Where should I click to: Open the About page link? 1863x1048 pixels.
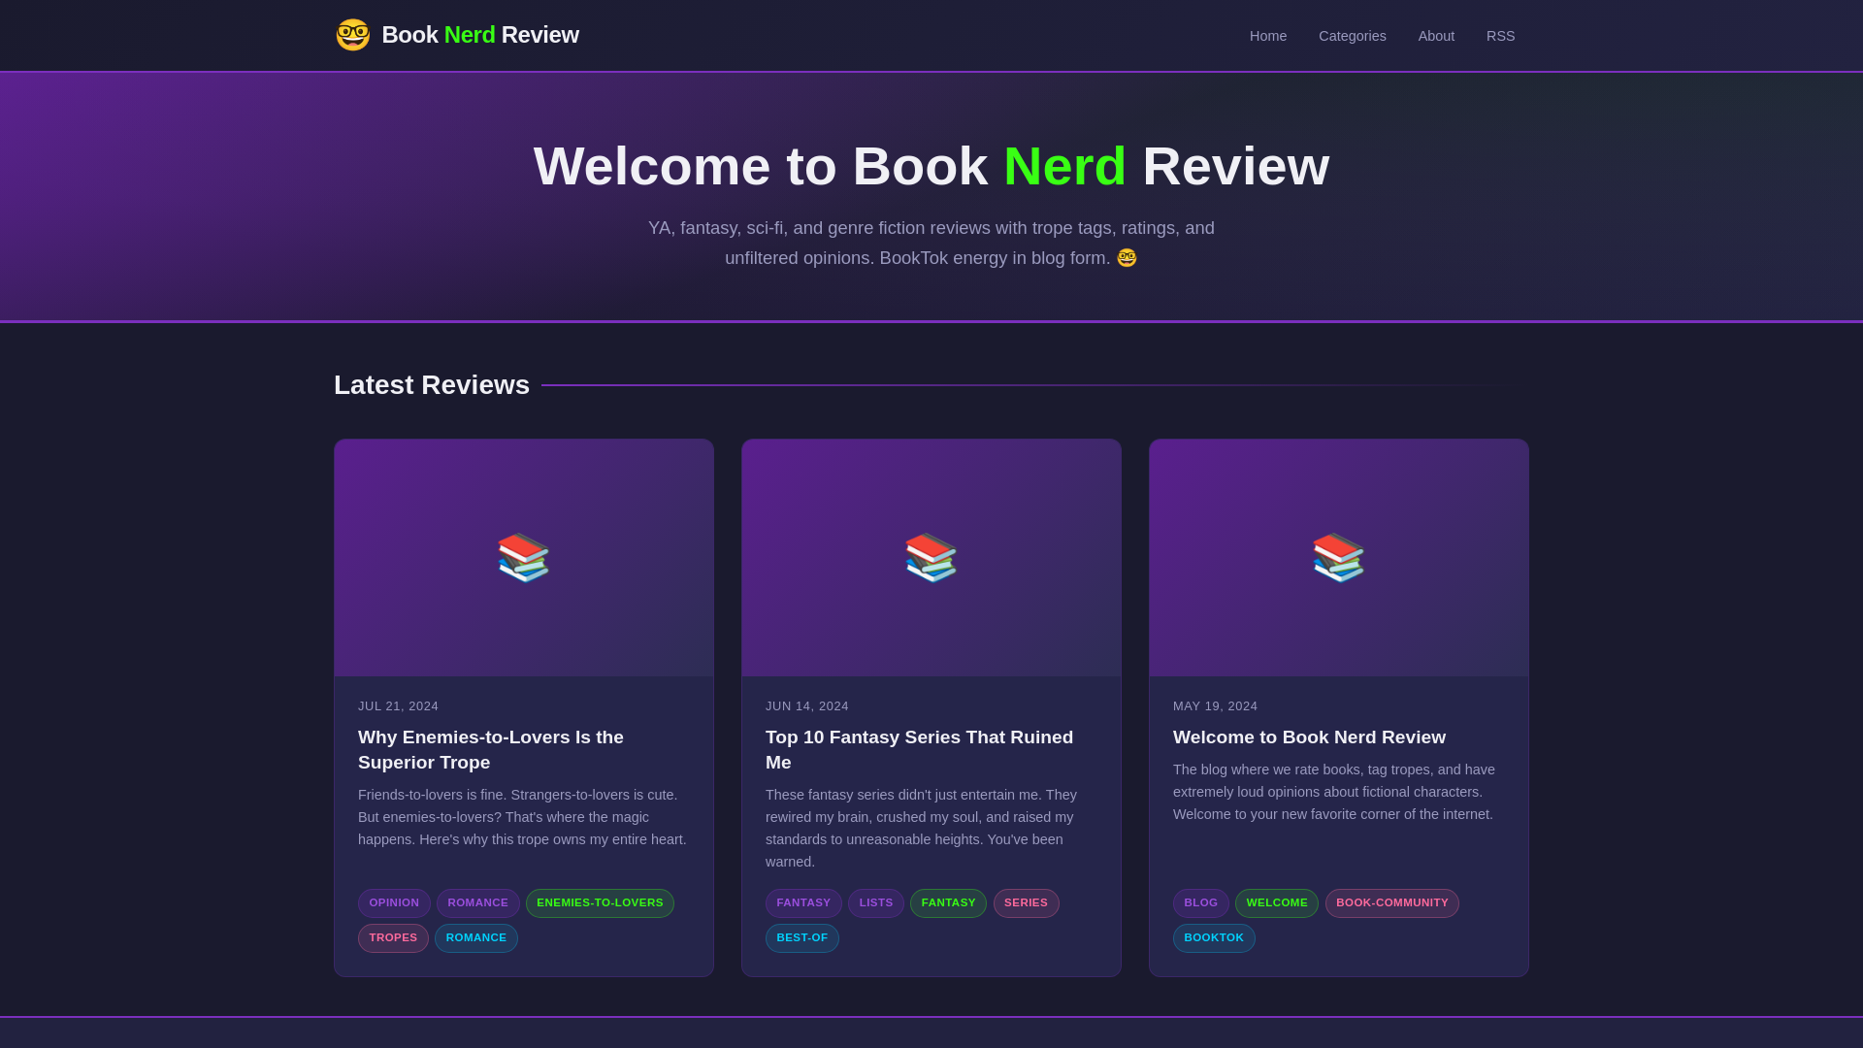1436,36
